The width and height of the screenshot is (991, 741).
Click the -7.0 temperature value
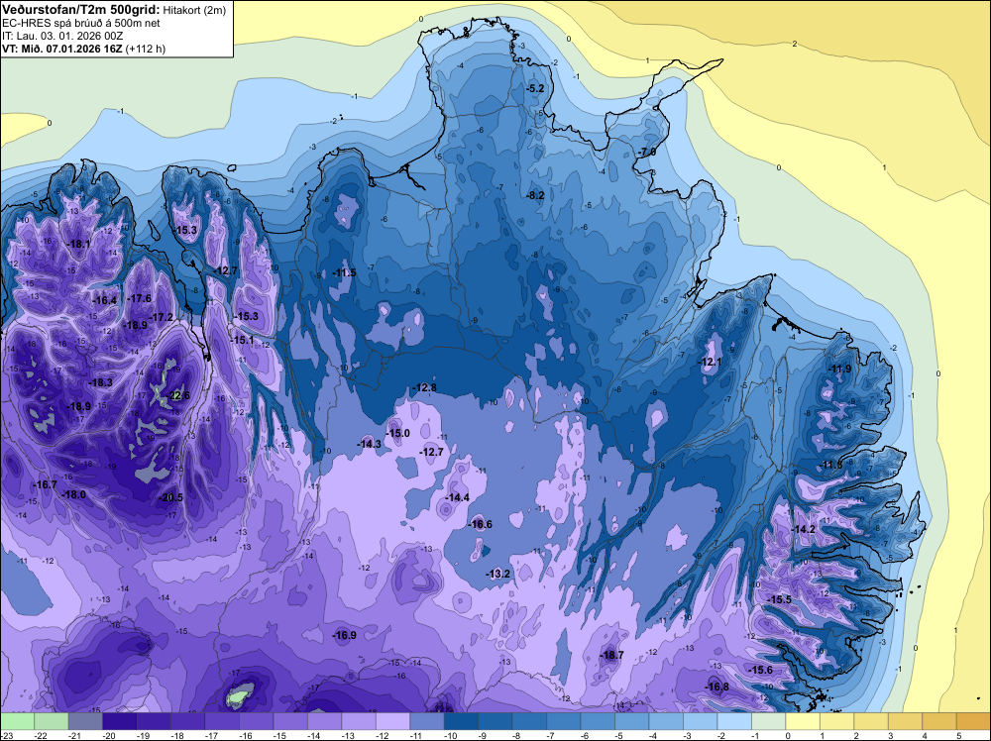(647, 153)
